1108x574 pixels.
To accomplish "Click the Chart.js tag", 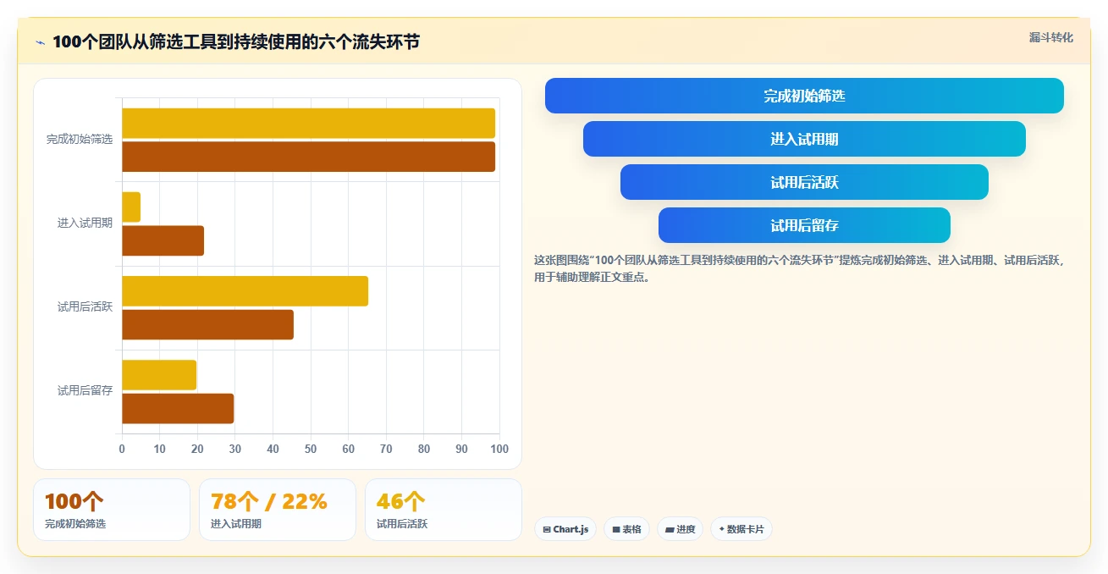I will [x=565, y=529].
